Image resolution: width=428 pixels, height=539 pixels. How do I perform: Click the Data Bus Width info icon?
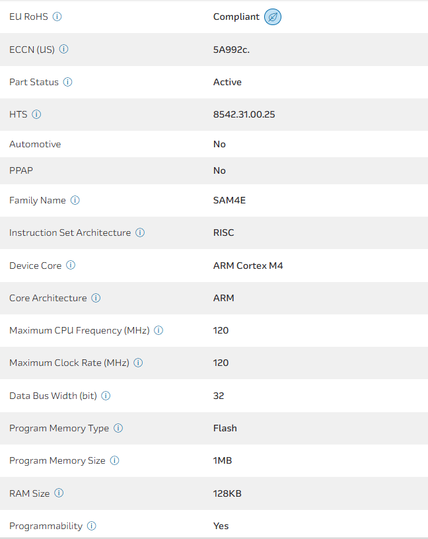click(x=106, y=396)
